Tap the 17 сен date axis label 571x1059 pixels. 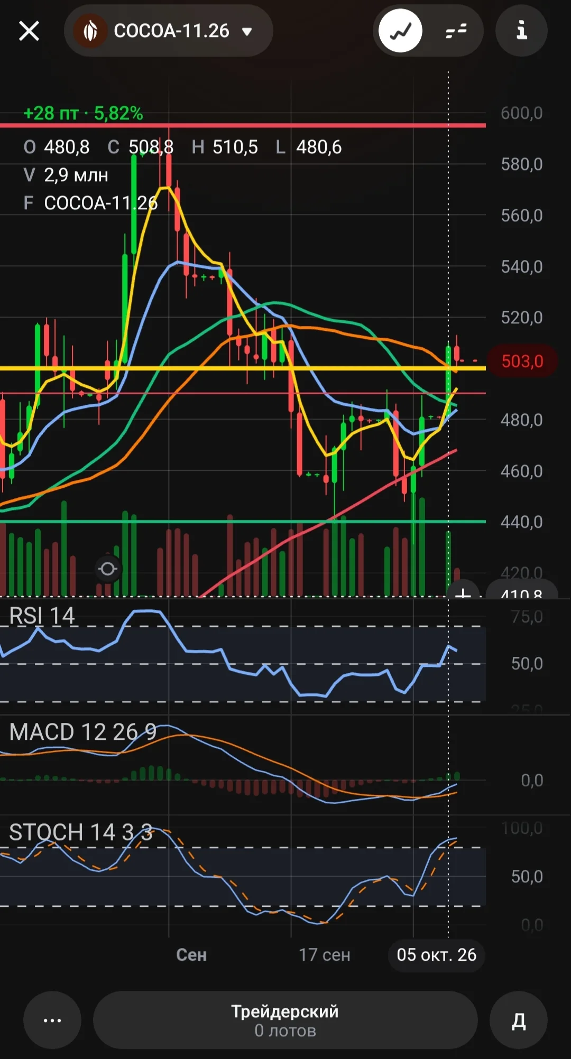pyautogui.click(x=325, y=955)
